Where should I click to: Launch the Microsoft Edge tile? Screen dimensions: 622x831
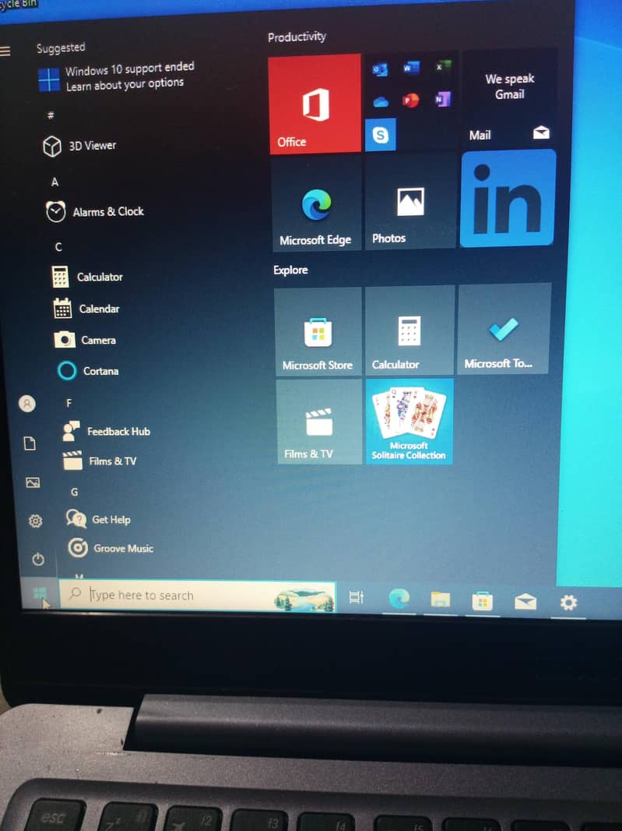click(x=316, y=204)
